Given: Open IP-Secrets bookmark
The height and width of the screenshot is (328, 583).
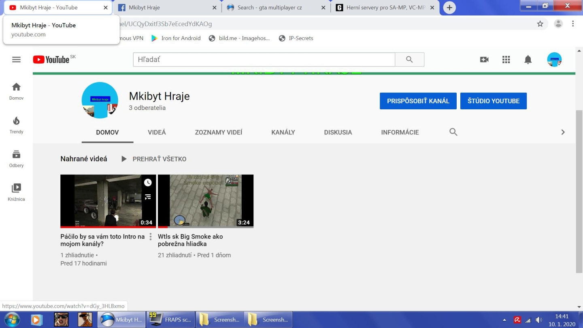Looking at the screenshot, I should coord(296,38).
